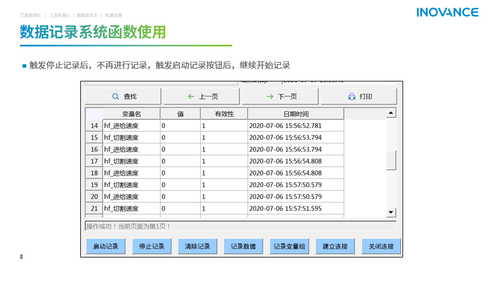Click magnifier icon on 查找 button
Viewport: 500px width, 281px height.
pyautogui.click(x=115, y=96)
